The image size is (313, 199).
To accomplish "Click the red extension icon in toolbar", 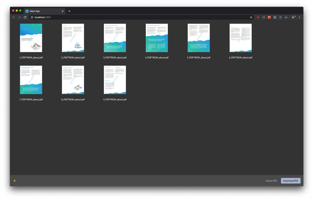I will (x=258, y=17).
